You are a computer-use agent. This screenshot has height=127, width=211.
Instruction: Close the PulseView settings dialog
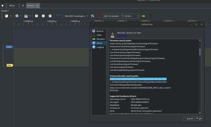[x=202, y=24]
